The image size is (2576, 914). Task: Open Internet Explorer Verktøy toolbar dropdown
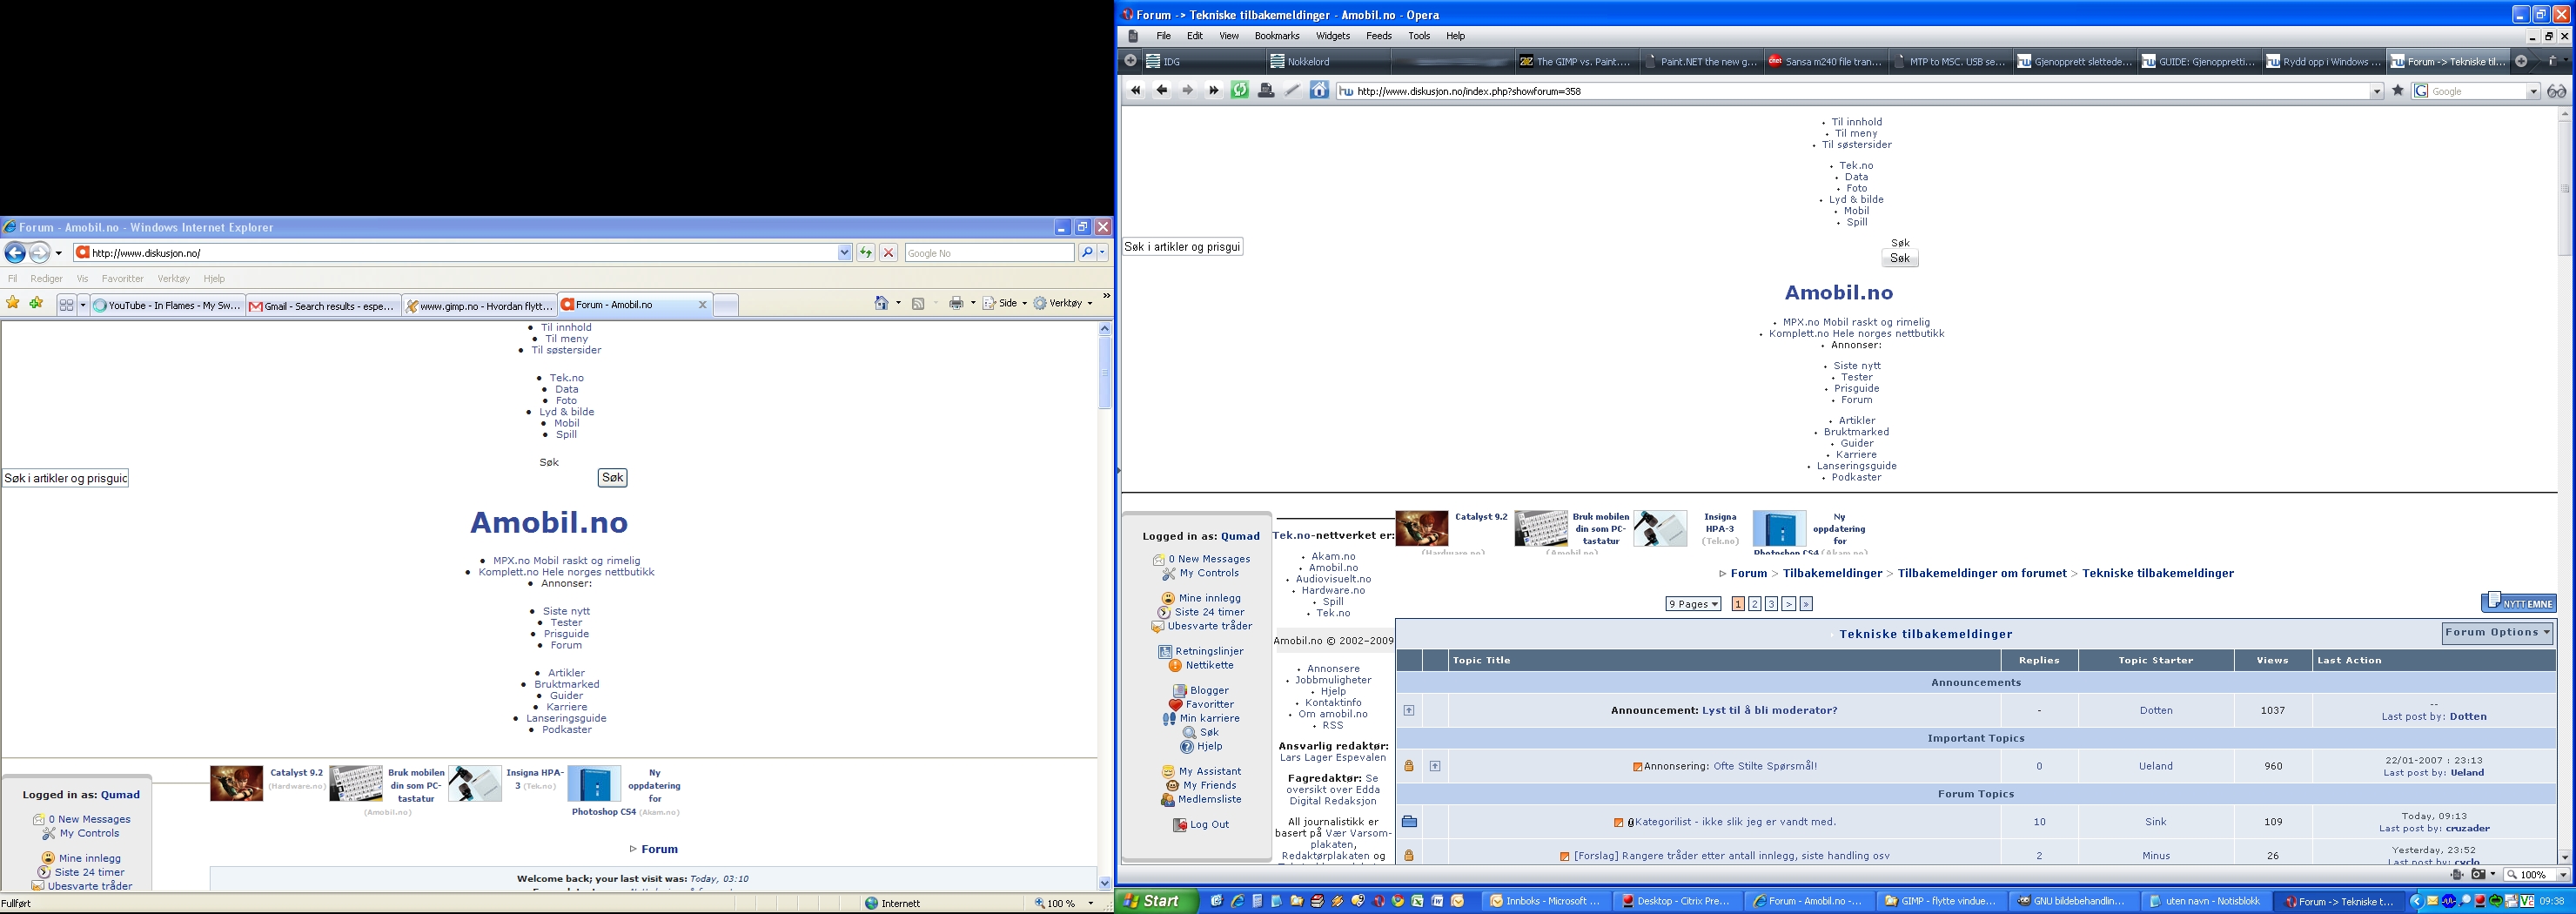[1063, 303]
